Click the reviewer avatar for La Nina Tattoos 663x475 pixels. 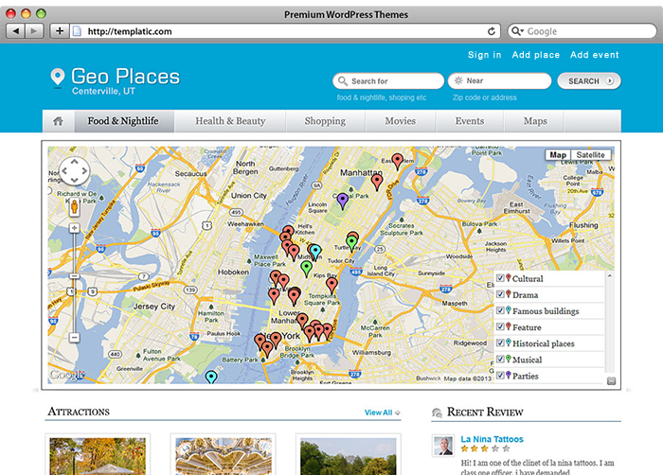pos(443,446)
